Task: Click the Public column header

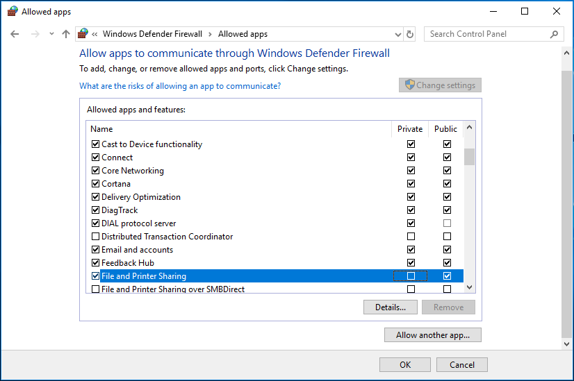Action: [x=445, y=129]
